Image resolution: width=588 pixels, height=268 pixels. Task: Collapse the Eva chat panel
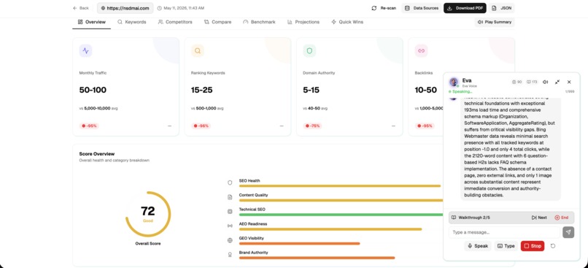click(557, 82)
